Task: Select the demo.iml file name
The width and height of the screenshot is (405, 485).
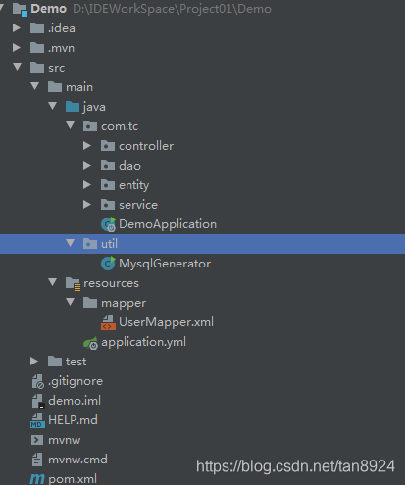Action: coord(75,401)
